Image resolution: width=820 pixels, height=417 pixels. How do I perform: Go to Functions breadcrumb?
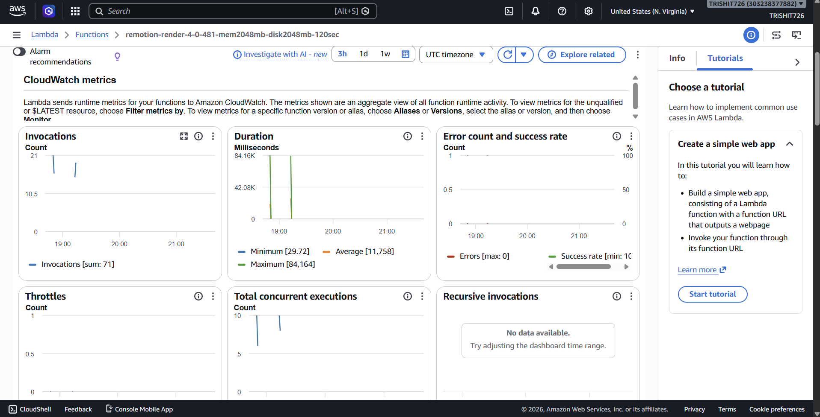point(92,35)
